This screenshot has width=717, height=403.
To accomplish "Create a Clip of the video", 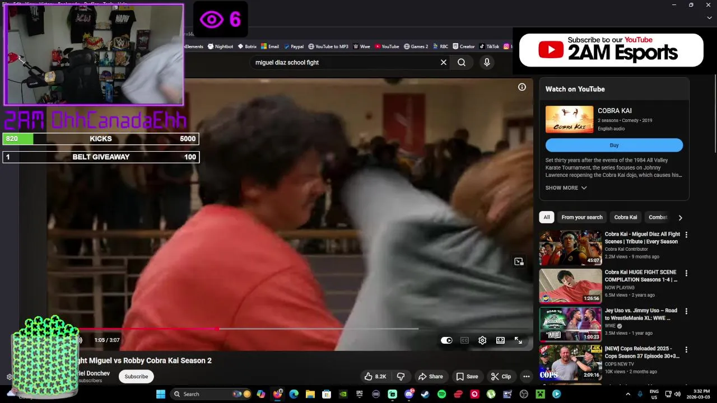I will [501, 377].
